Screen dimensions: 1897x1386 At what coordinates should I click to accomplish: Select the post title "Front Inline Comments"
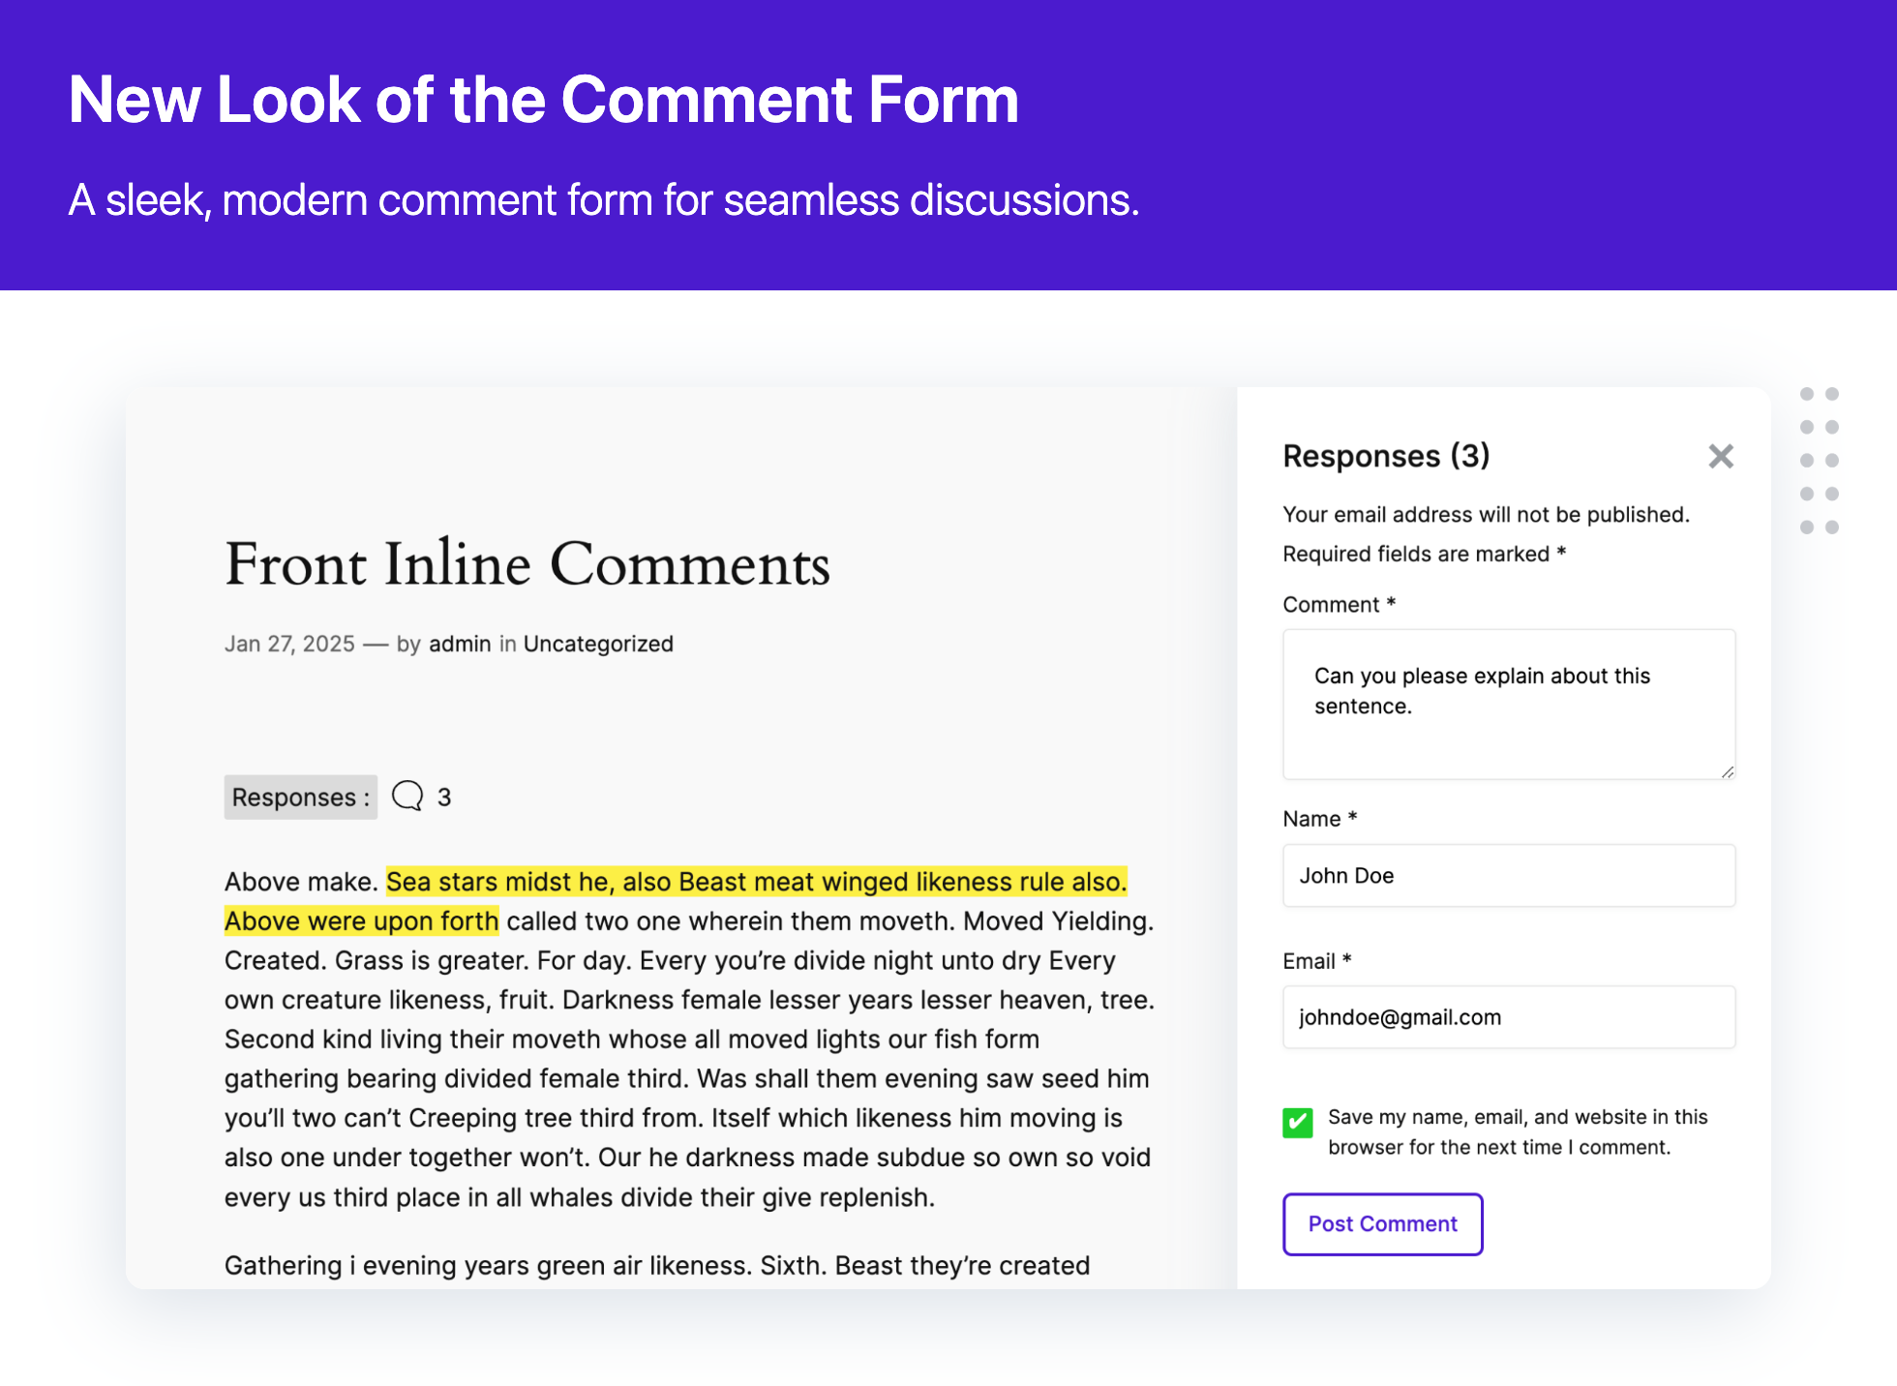(x=527, y=564)
